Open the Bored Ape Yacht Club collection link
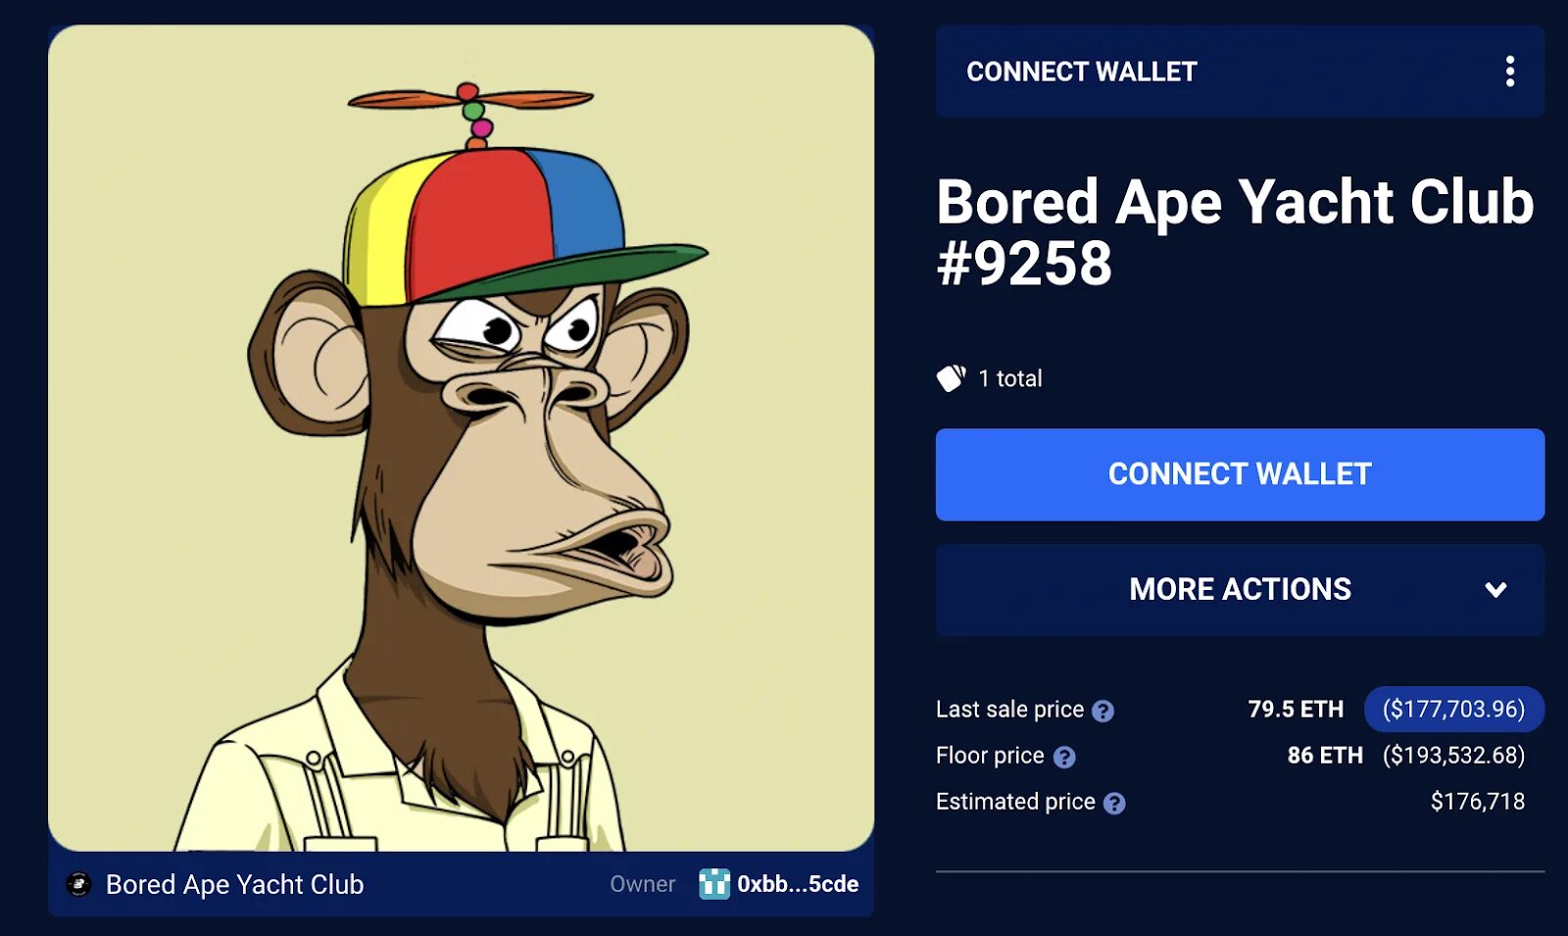Screen dimensions: 1568x936 (x=235, y=884)
